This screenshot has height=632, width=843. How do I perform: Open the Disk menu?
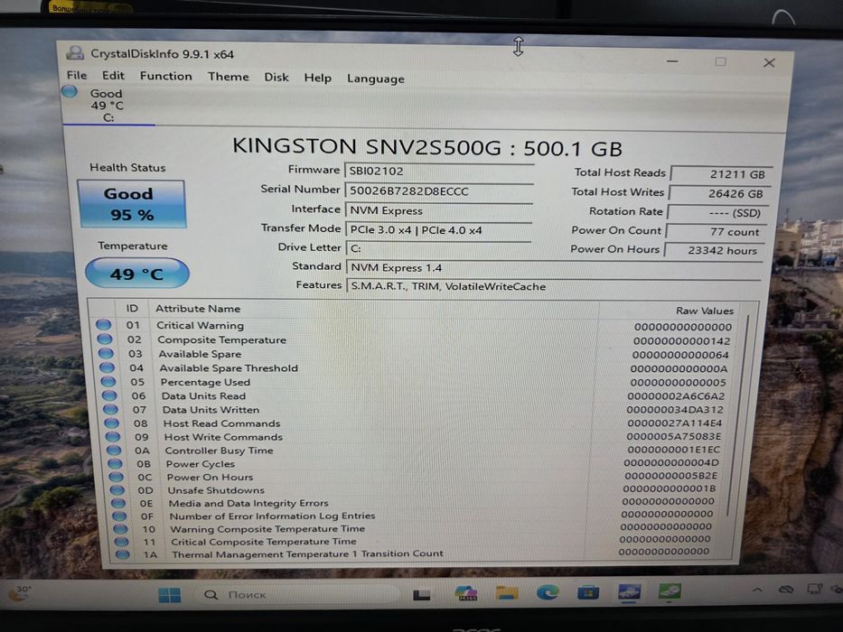(x=276, y=78)
